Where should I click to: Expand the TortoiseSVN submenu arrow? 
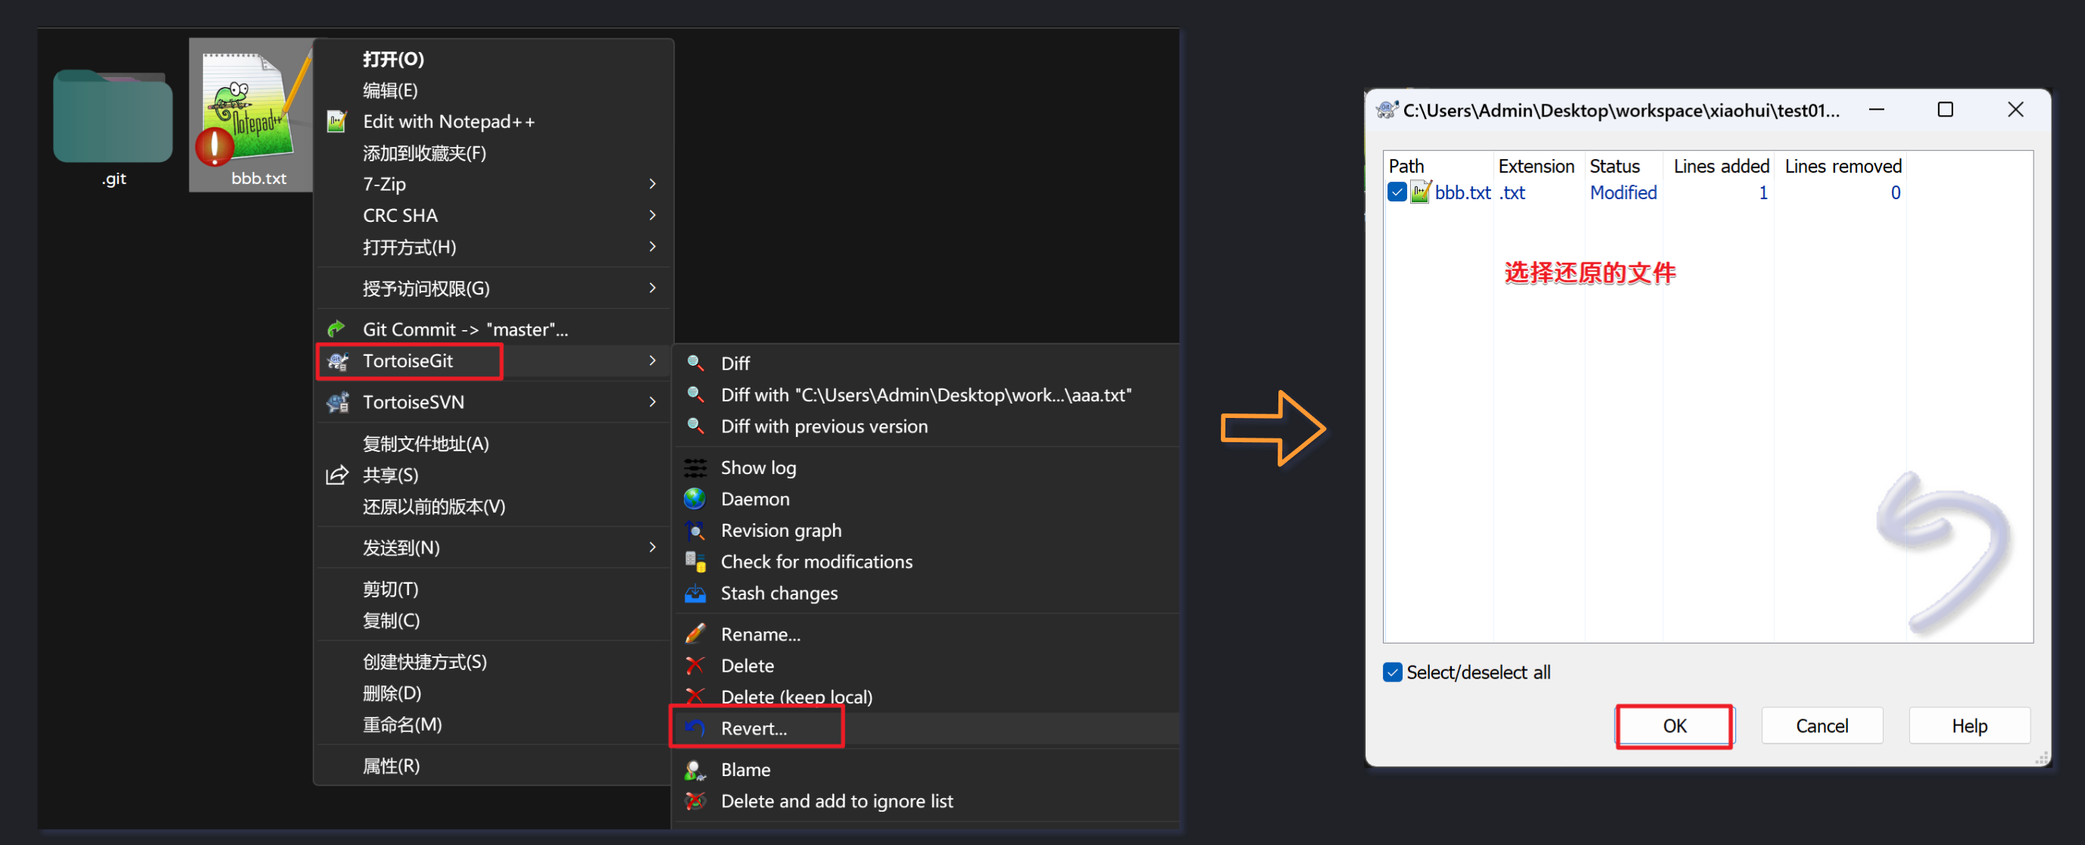pos(652,402)
